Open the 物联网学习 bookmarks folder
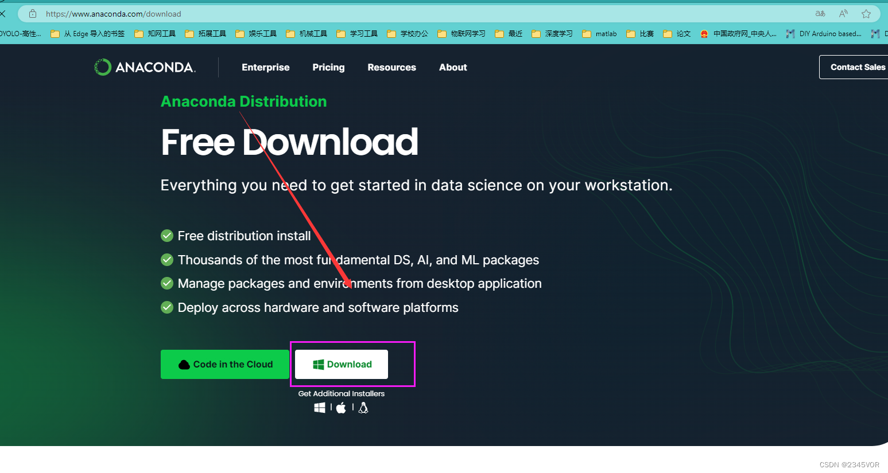Viewport: 888px width, 473px height. [x=462, y=34]
